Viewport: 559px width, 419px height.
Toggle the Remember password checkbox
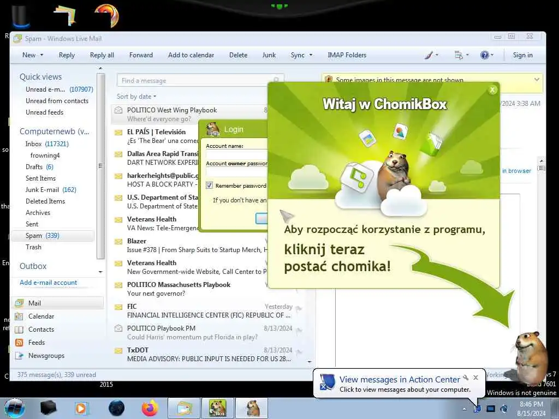[209, 185]
